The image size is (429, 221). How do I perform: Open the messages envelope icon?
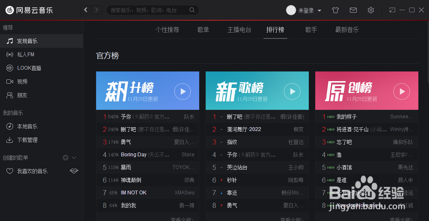pos(353,11)
